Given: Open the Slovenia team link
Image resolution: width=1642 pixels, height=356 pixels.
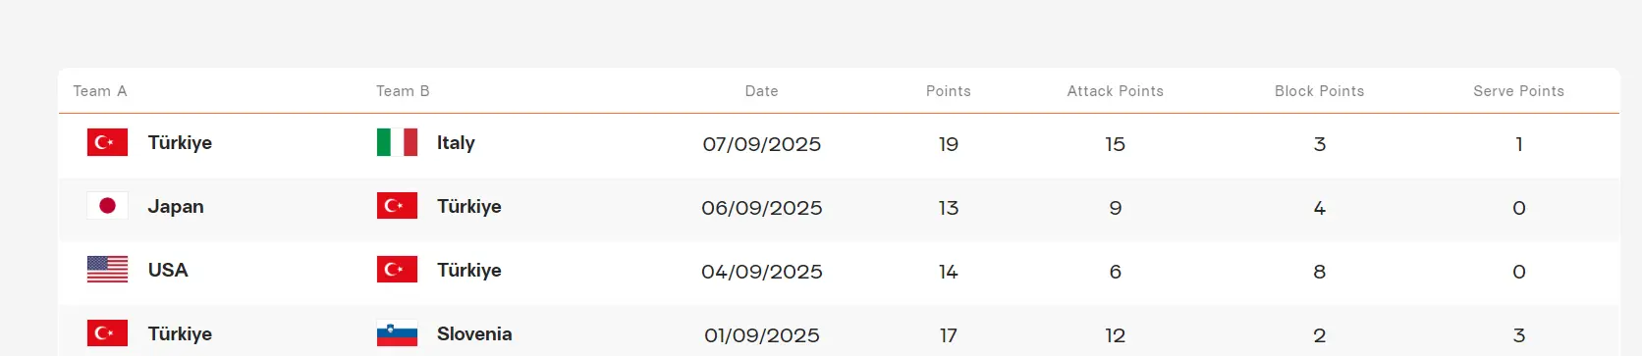Looking at the screenshot, I should (x=474, y=334).
